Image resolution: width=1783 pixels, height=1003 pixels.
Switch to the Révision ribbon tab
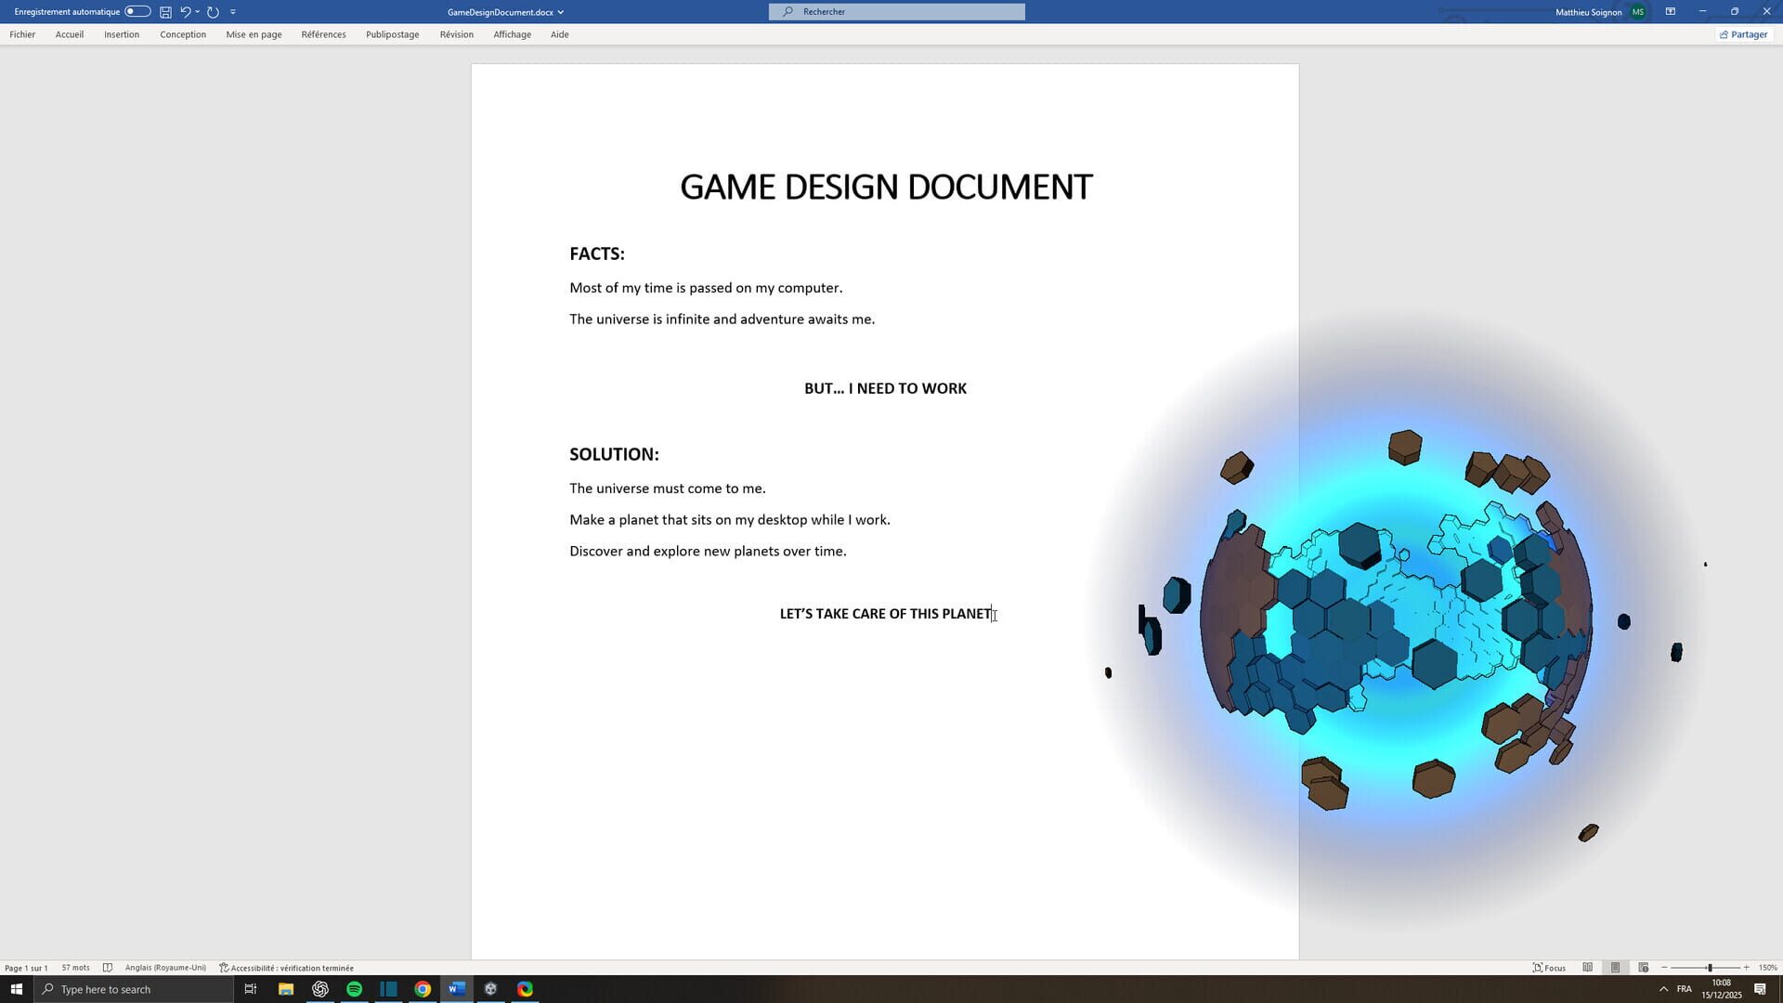[x=456, y=34]
